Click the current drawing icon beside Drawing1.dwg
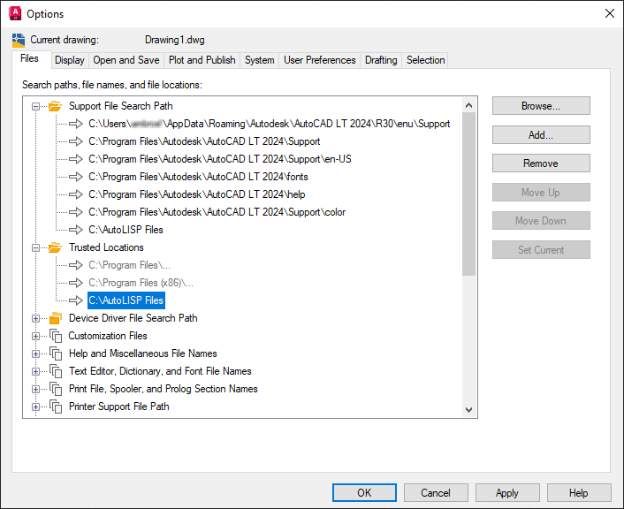The width and height of the screenshot is (624, 509). click(x=19, y=40)
